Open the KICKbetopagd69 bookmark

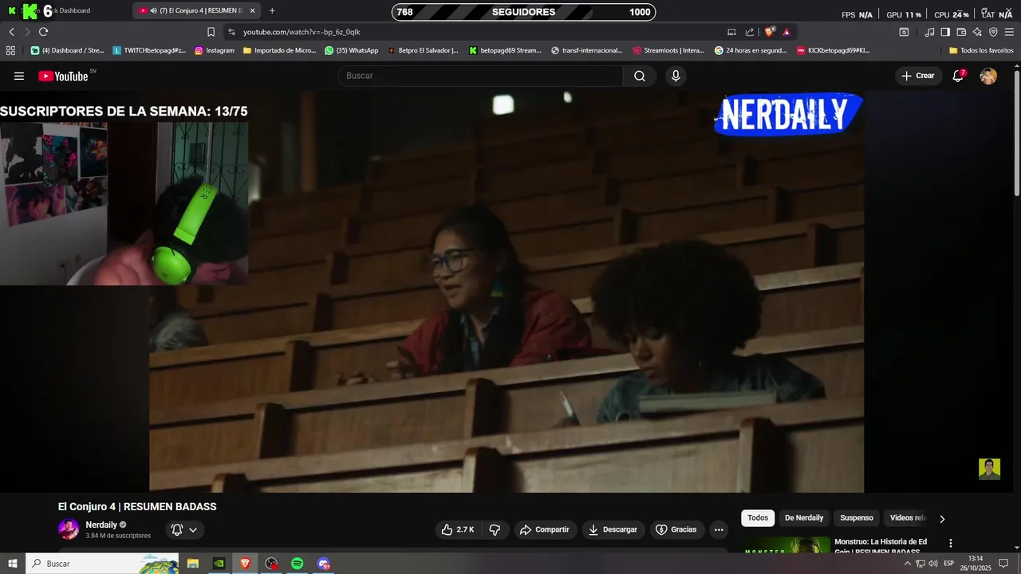(833, 50)
